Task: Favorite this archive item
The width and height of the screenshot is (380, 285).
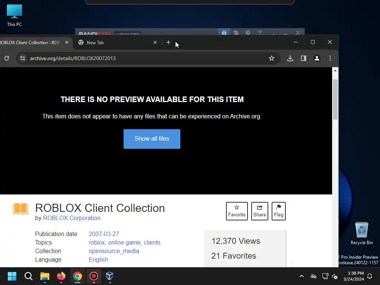Action: click(x=237, y=211)
